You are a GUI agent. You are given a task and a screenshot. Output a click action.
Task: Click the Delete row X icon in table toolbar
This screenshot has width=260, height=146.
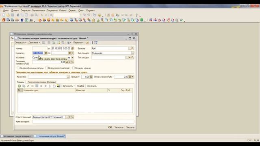click(x=32, y=86)
